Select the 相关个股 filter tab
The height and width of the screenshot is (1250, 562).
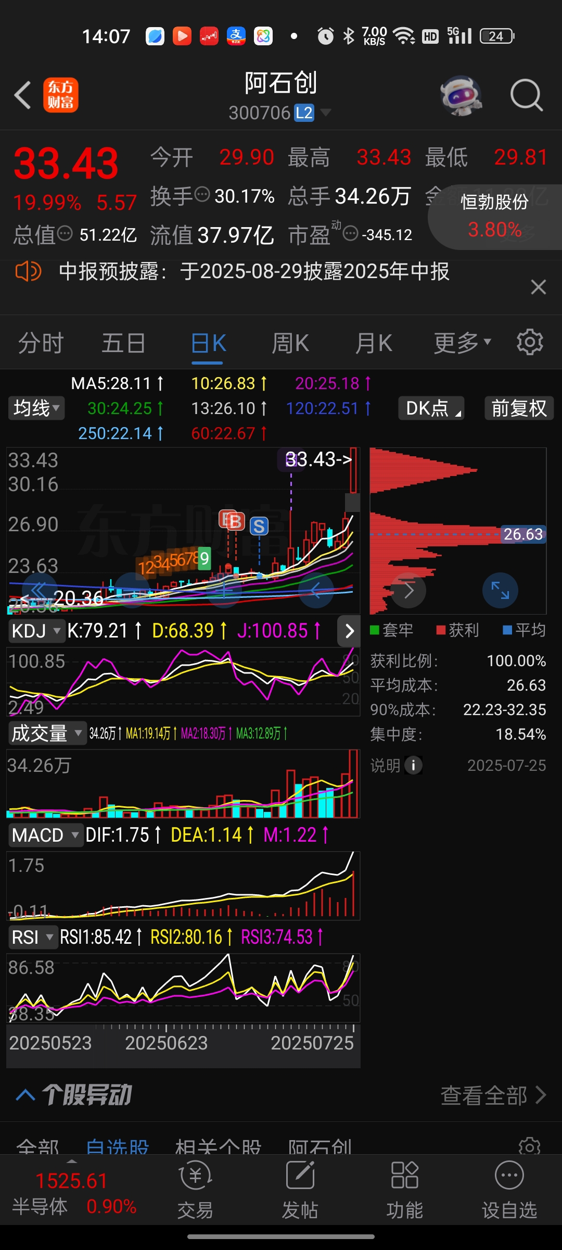coord(218,1147)
